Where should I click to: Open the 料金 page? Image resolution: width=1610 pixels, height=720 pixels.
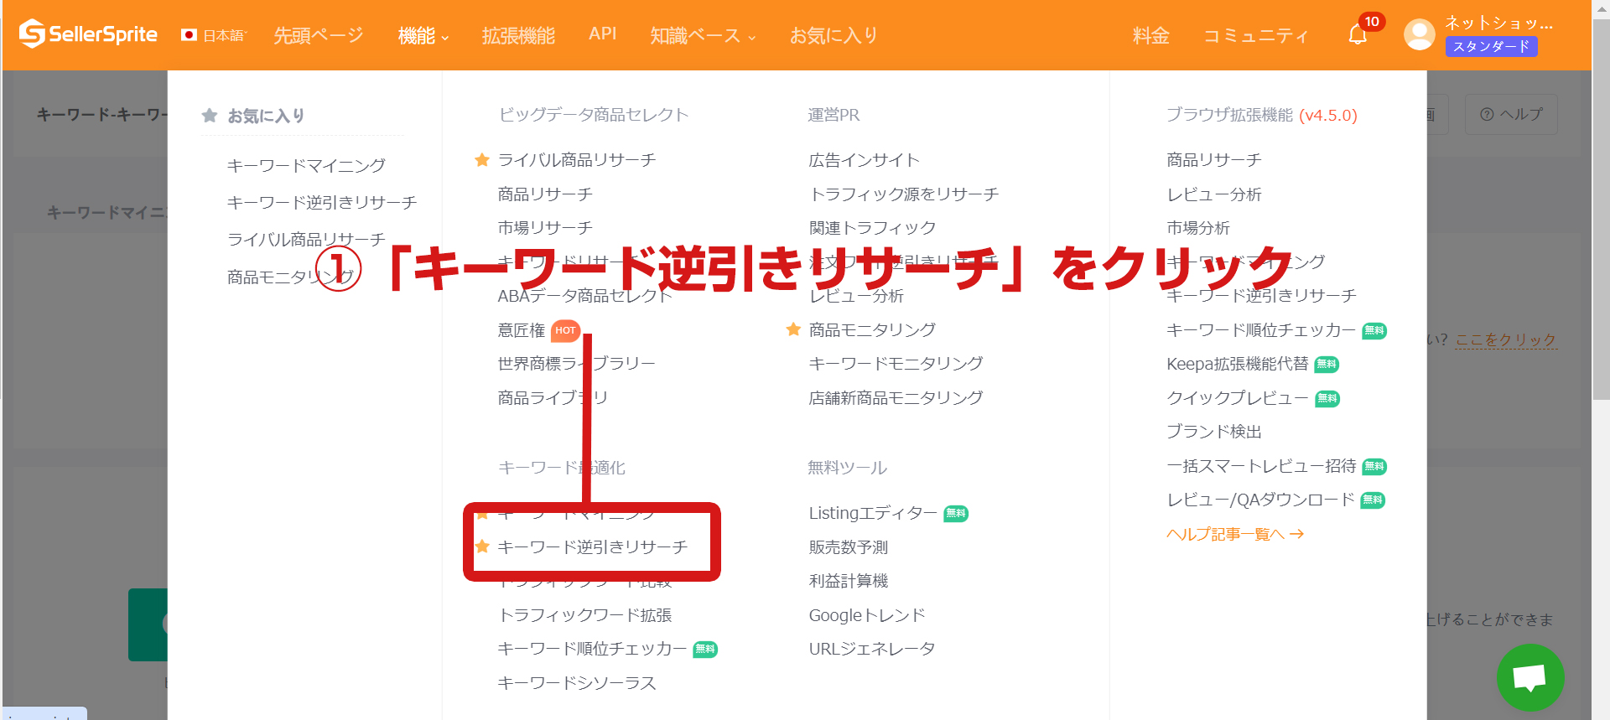tap(1150, 35)
